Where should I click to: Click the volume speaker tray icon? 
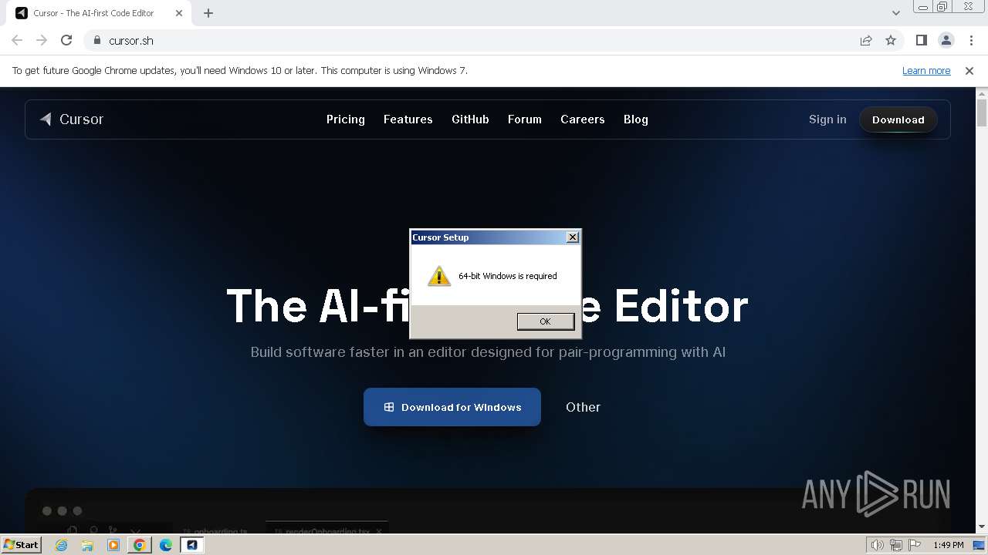[x=877, y=545]
